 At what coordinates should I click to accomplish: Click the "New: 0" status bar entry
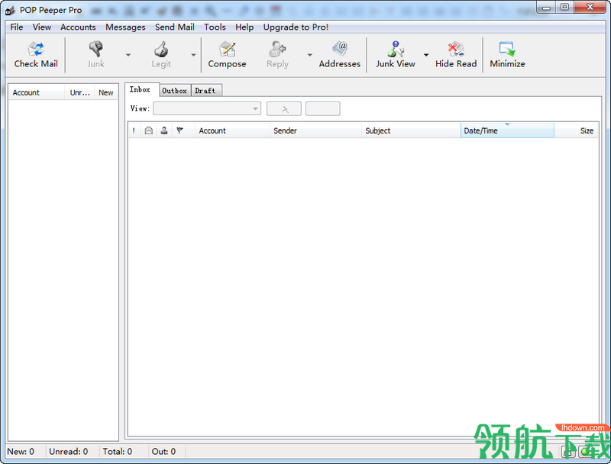(x=21, y=452)
